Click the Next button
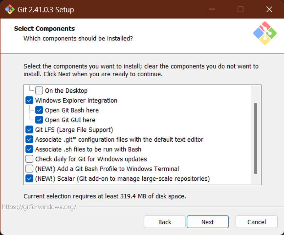Viewport: 284px width, 235px height. pos(208,222)
